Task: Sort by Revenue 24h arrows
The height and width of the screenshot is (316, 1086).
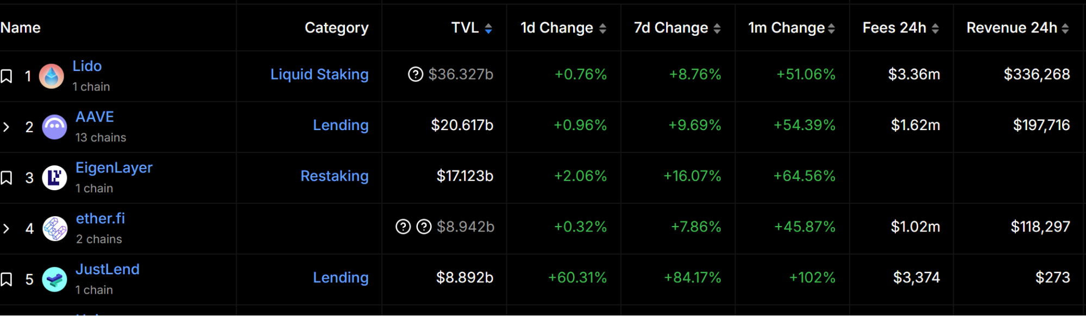Action: click(x=1065, y=29)
